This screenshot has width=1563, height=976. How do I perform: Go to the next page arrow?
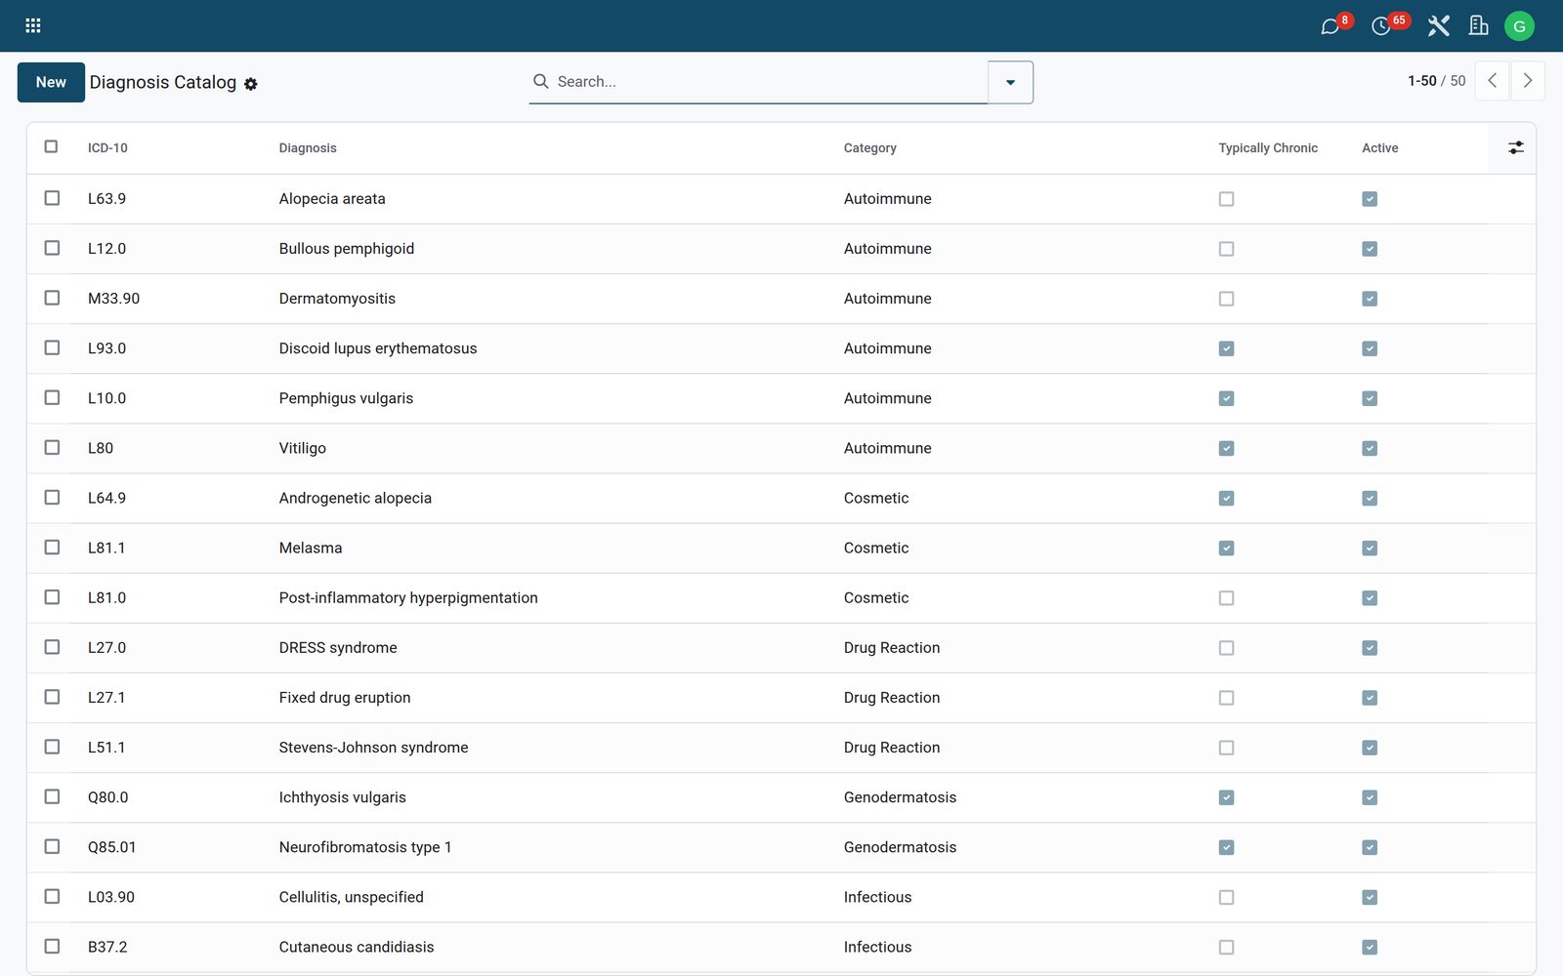(x=1528, y=81)
